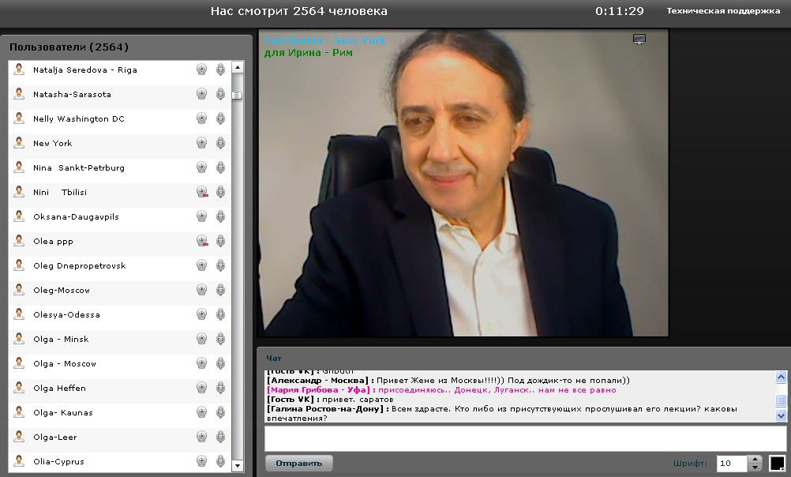Click microphone icon for Oleg Dnepropetrovsk

click(x=220, y=265)
